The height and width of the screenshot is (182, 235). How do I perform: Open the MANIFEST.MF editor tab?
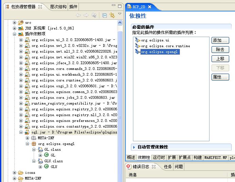coord(216,158)
